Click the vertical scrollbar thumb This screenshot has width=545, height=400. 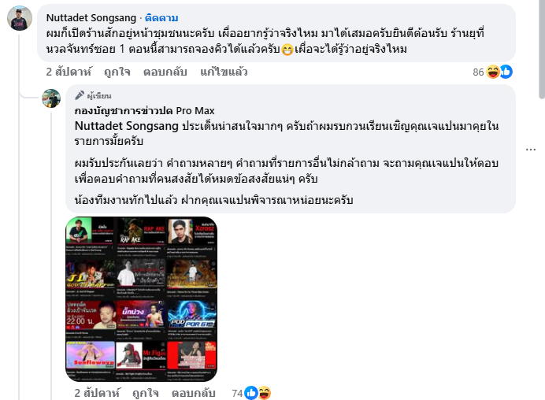pyautogui.click(x=542, y=50)
